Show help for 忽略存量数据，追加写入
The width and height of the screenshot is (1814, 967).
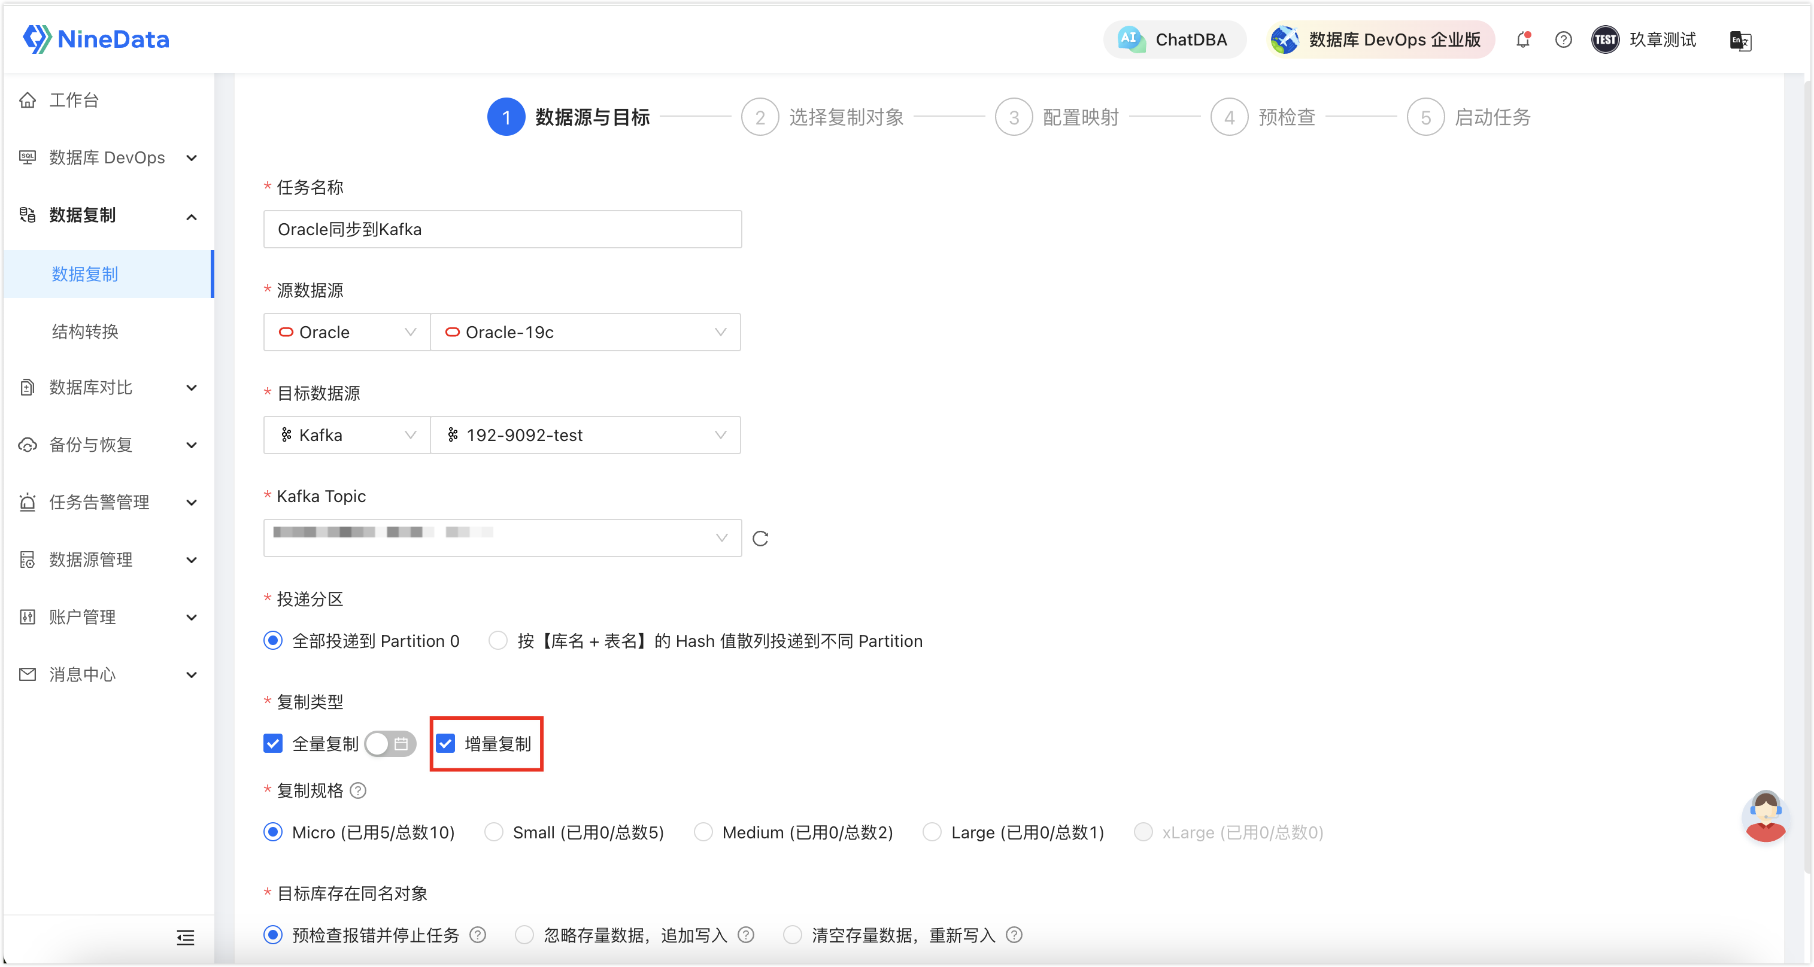coord(746,935)
